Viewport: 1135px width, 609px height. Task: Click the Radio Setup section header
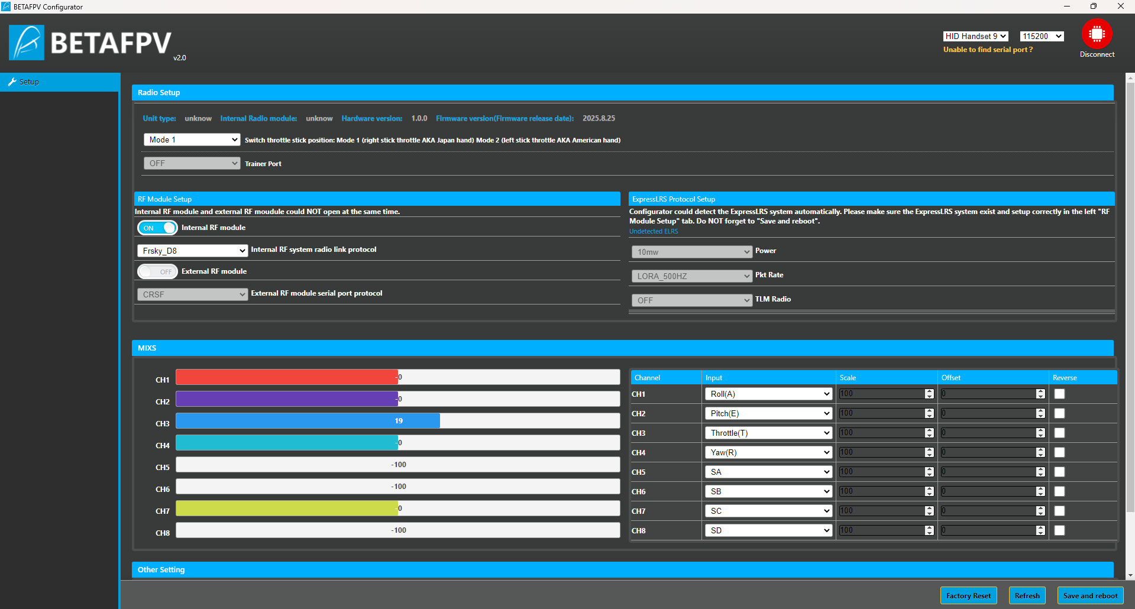coord(623,93)
